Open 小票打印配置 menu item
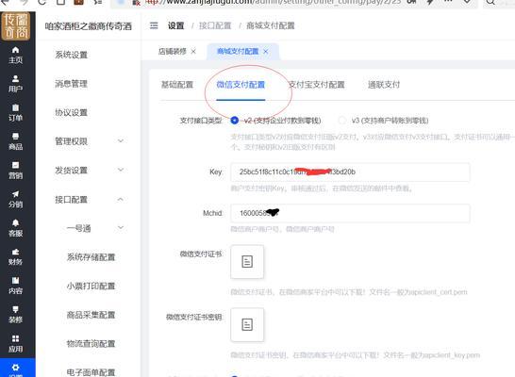The width and height of the screenshot is (515, 377). (91, 286)
